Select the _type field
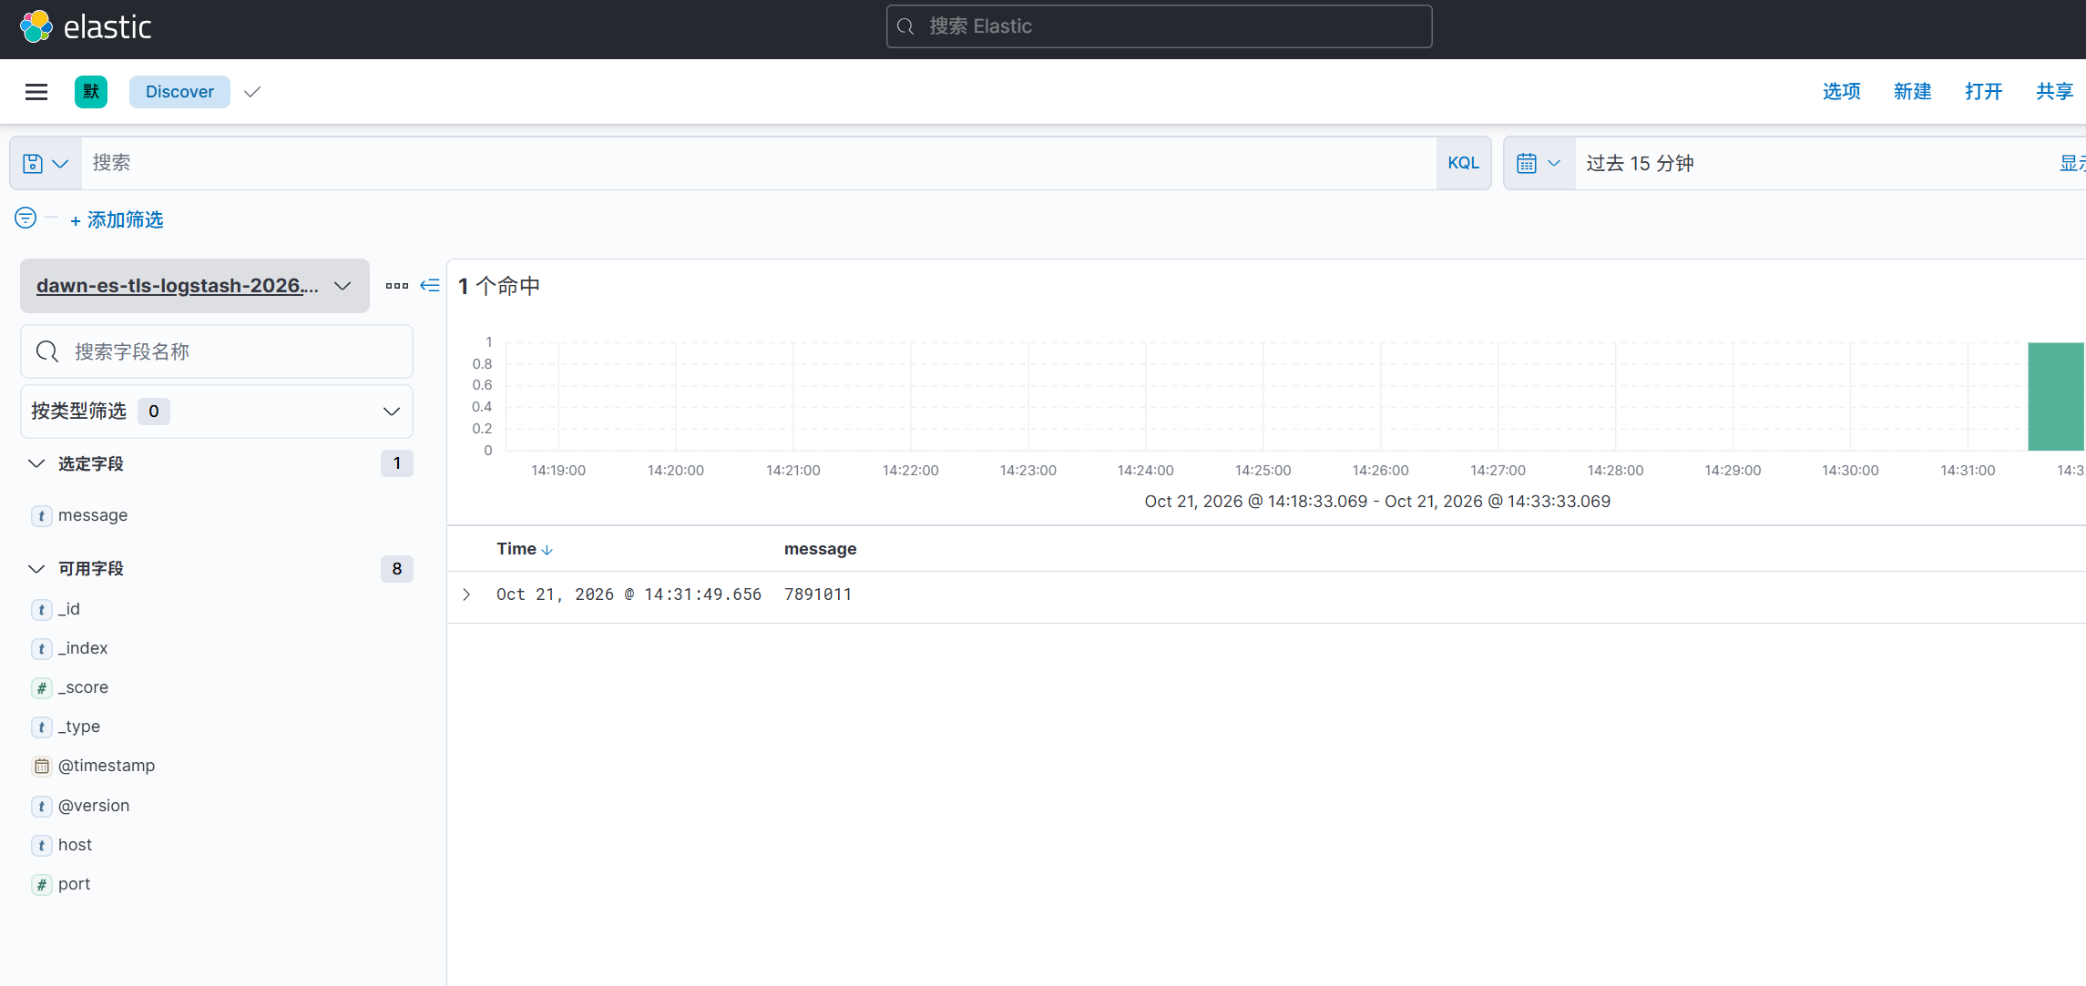The width and height of the screenshot is (2086, 986). [79, 727]
